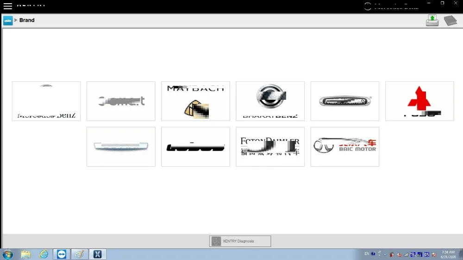This screenshot has height=260, width=463.
Task: Open the hamburger menu in the title bar
Action: pyautogui.click(x=8, y=6)
